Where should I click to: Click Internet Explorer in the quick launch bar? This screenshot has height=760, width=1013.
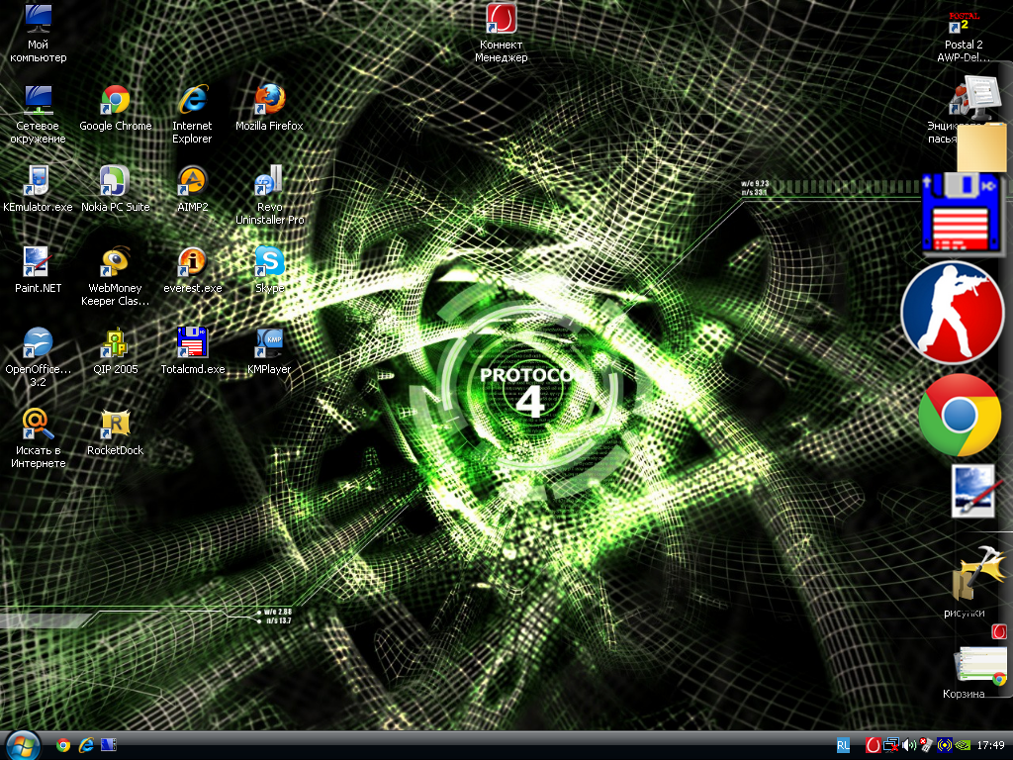86,744
